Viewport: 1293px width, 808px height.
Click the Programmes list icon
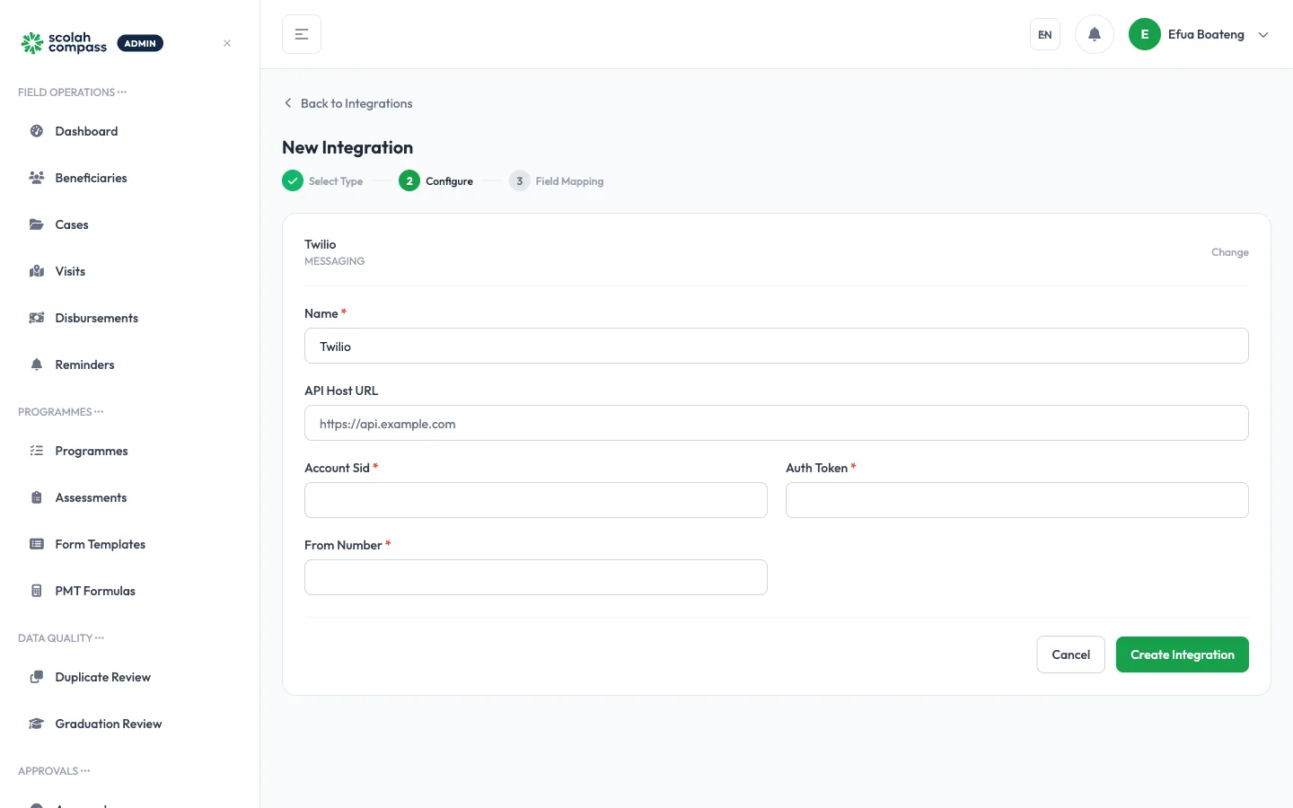point(37,451)
